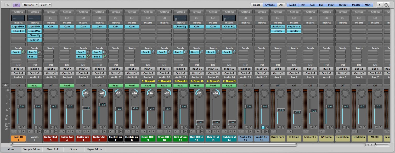Mute the Vocals channel with its M button
Viewport: 395px width, 153px height.
pos(36,127)
